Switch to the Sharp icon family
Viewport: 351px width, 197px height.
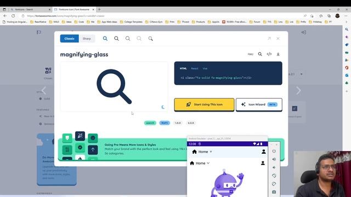(87, 38)
